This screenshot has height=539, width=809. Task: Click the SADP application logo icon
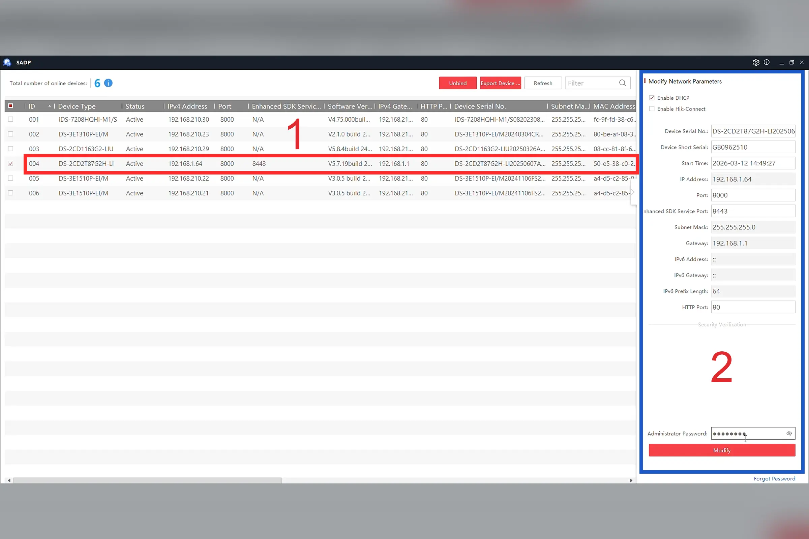(x=7, y=62)
